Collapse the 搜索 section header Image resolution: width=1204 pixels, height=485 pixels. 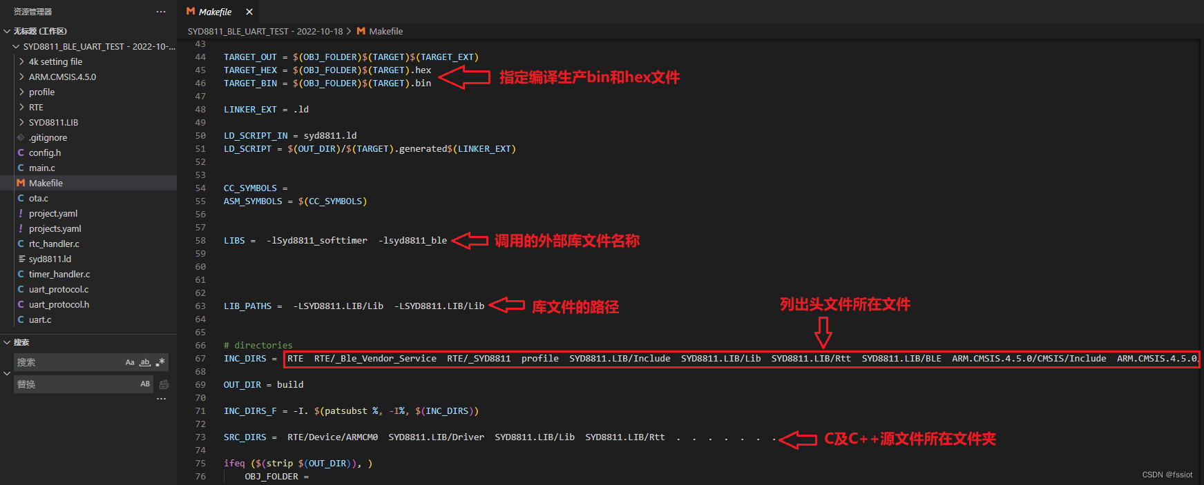coord(88,342)
